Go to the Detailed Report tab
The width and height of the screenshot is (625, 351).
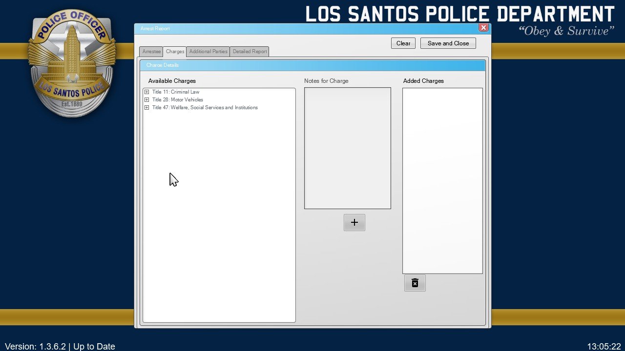click(x=250, y=52)
